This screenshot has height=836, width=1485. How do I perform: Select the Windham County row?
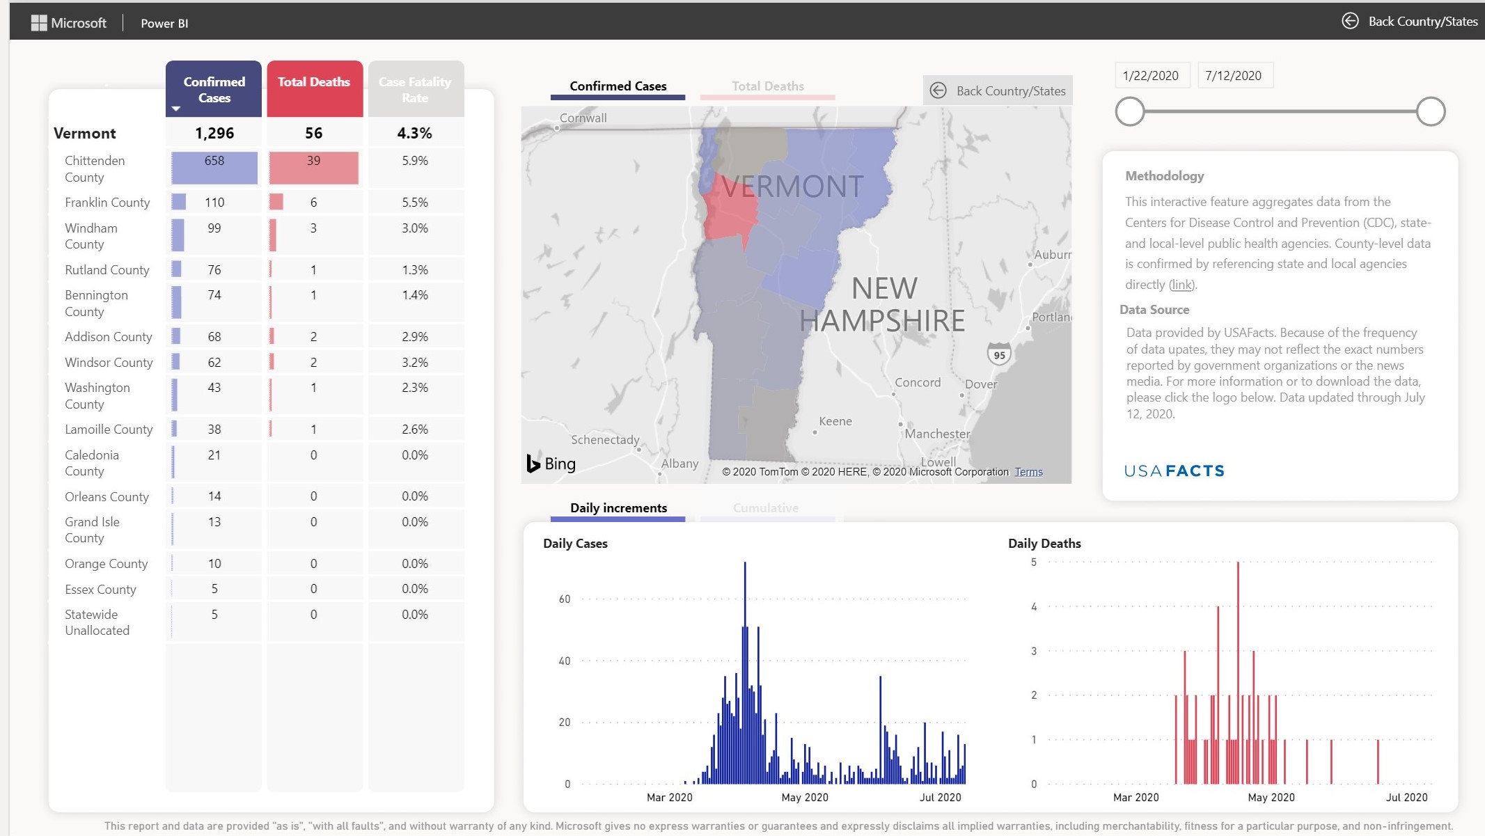tap(258, 236)
